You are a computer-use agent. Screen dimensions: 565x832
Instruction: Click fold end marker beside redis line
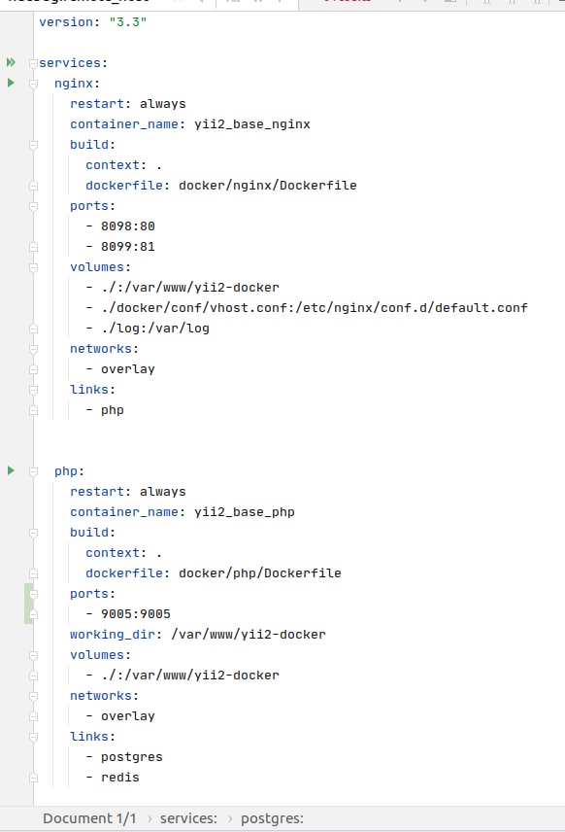click(x=33, y=778)
